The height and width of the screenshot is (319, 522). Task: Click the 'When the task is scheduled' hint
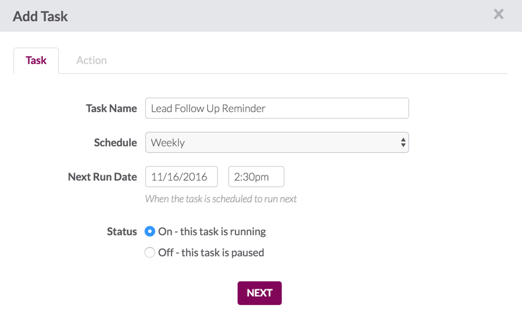pos(220,198)
